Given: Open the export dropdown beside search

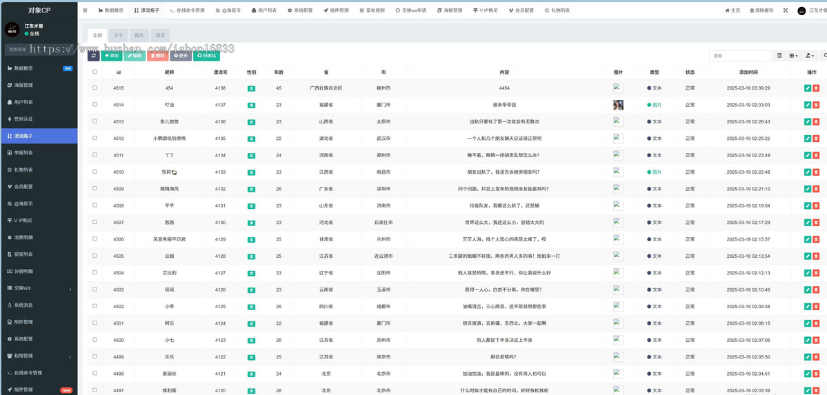Looking at the screenshot, I should pos(809,55).
